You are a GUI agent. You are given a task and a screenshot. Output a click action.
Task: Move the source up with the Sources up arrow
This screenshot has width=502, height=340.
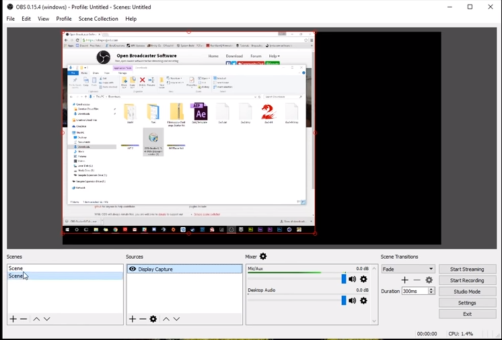pyautogui.click(x=166, y=319)
